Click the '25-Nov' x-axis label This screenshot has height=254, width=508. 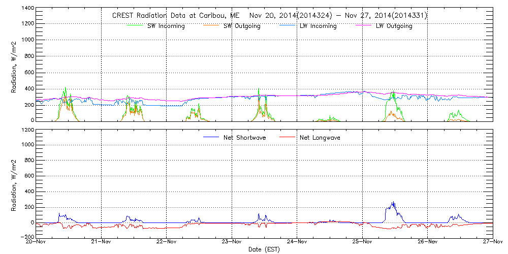click(363, 241)
